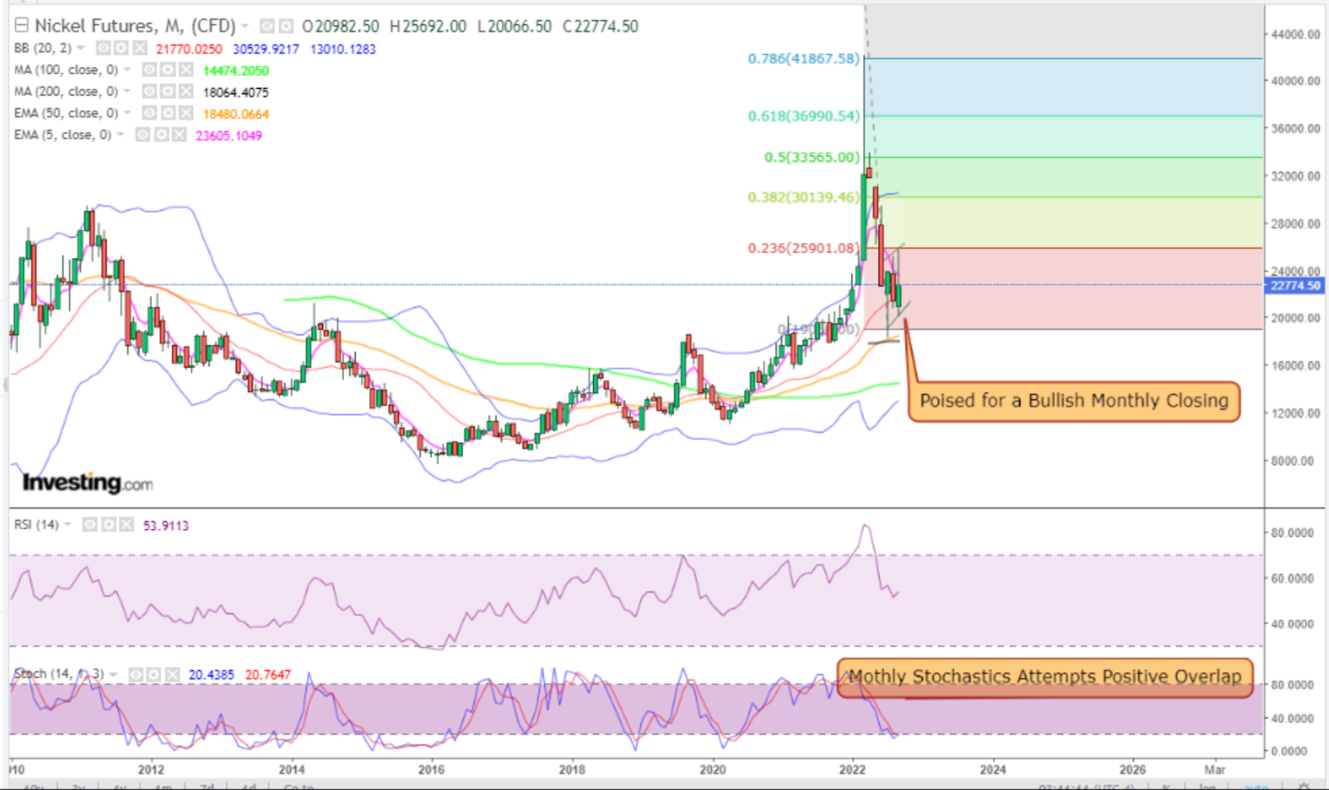The height and width of the screenshot is (790, 1329).
Task: Click the current price tag 22774.50
Action: (1295, 285)
